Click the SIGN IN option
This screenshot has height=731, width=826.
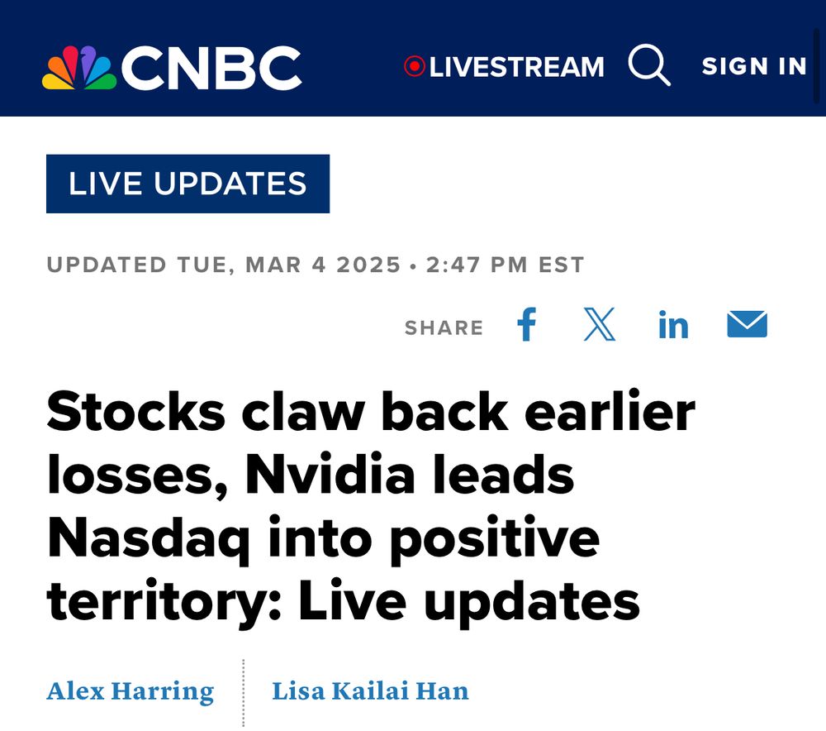[x=752, y=66]
